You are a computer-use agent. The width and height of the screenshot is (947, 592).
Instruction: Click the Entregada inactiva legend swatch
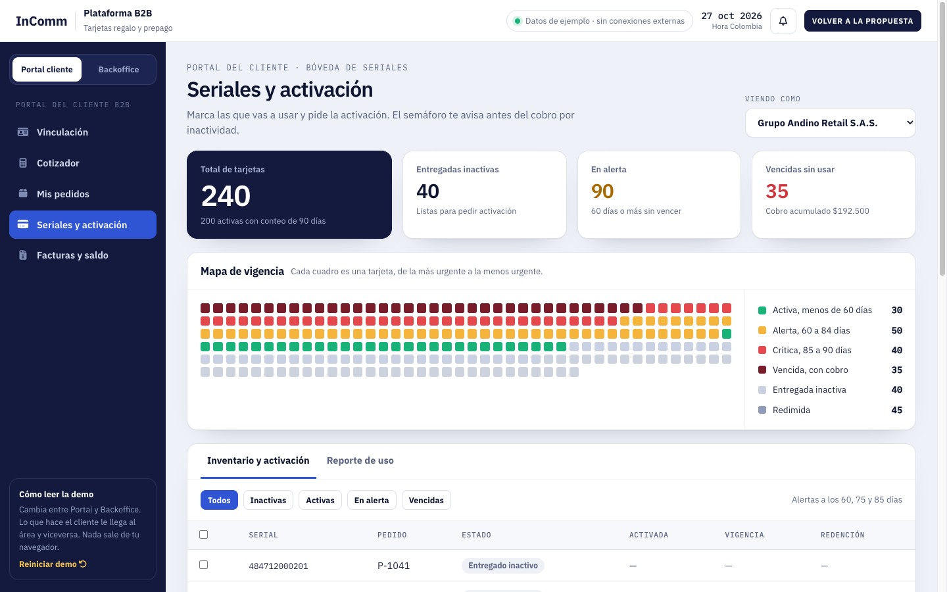coord(762,389)
